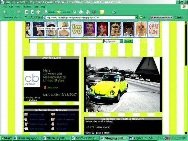Open the Messenger buddies toolbar icon
Image resolution: width=188 pixels, height=141 pixels.
coord(114,12)
